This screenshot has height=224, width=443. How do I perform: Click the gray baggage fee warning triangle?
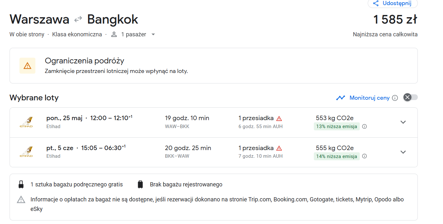(x=21, y=200)
